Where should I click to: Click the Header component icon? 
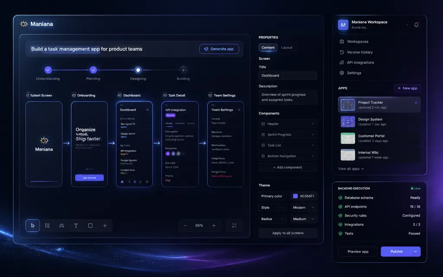tap(263, 124)
